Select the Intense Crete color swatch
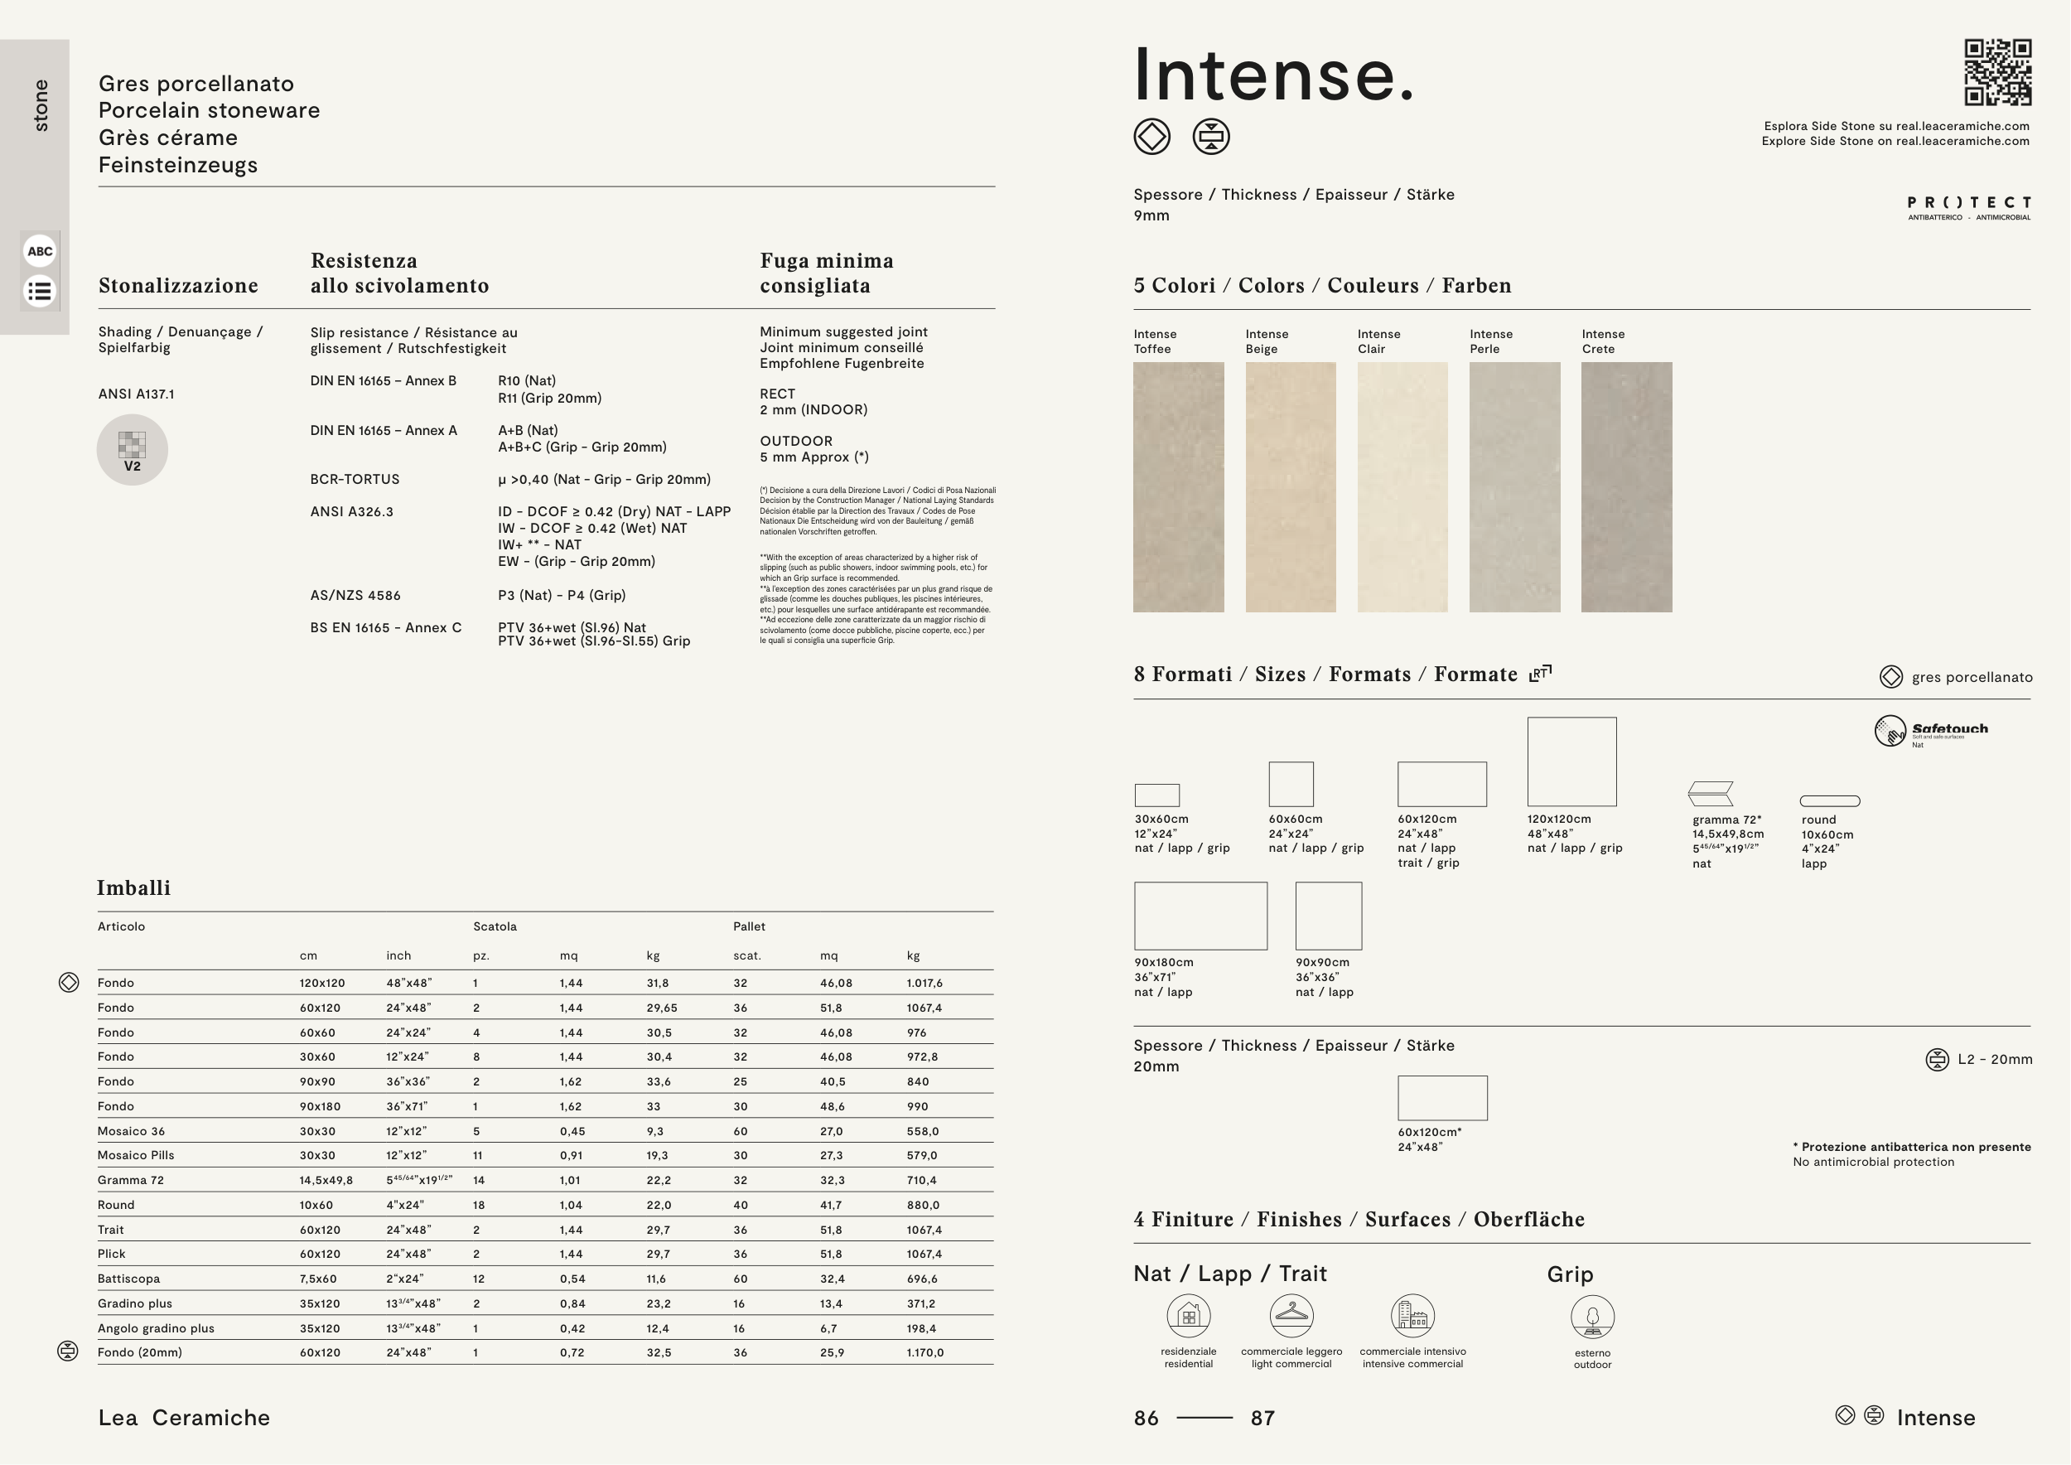This screenshot has height=1465, width=2071. pos(1626,487)
